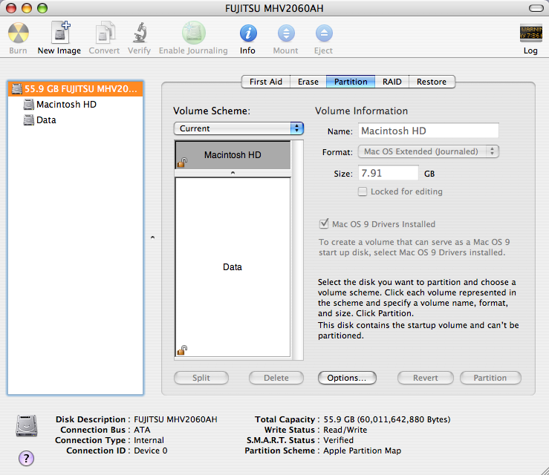This screenshot has width=549, height=475.
Task: Click the Partition button
Action: click(x=490, y=378)
